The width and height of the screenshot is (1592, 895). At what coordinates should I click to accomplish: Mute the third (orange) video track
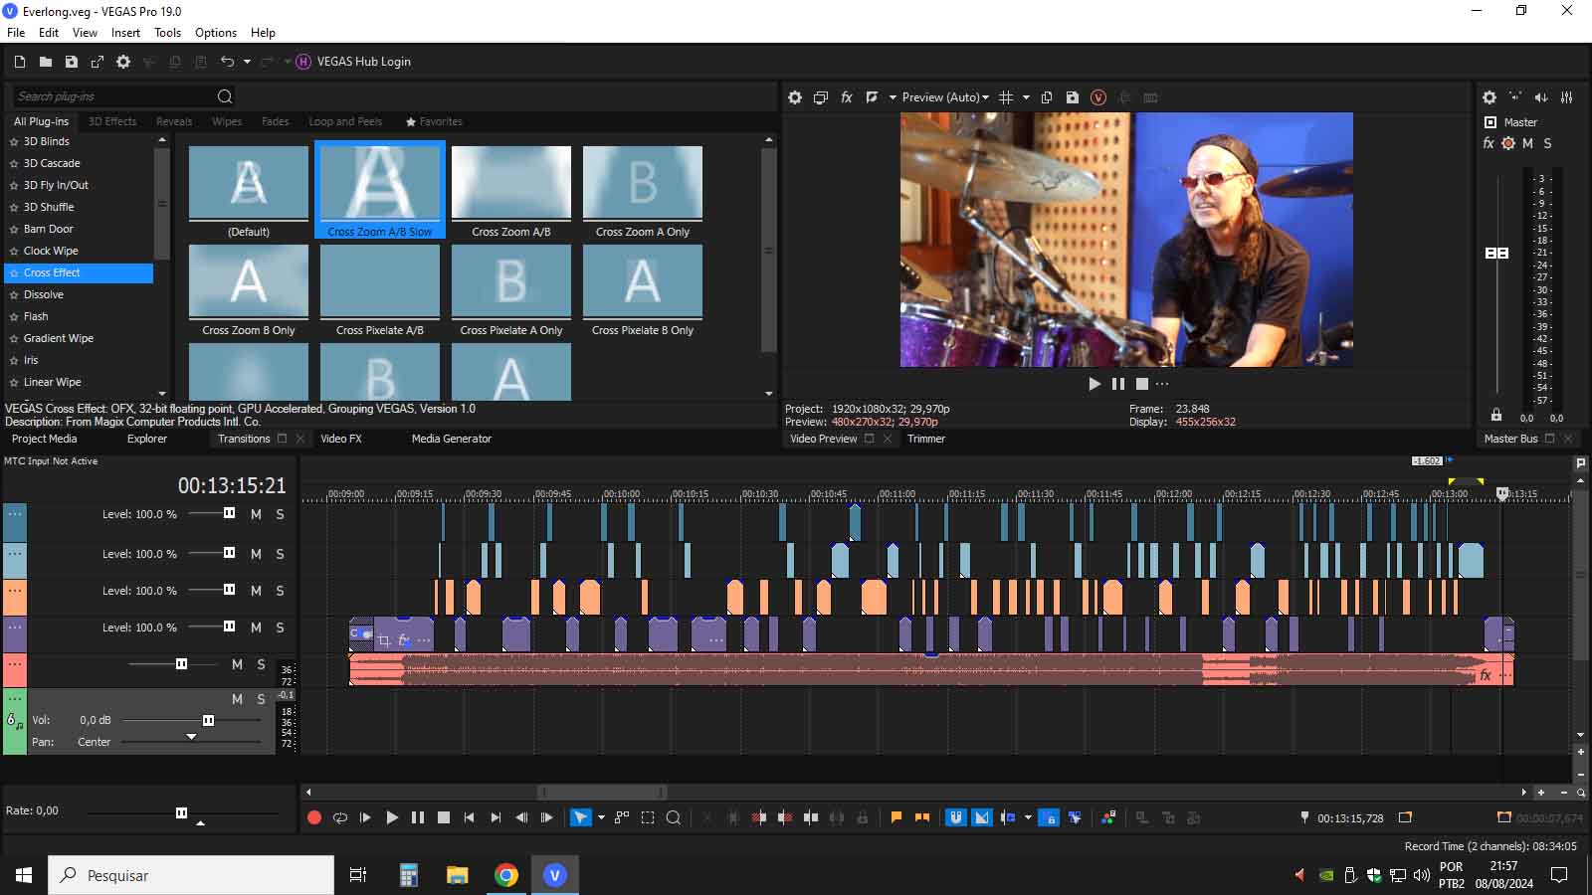coord(256,591)
